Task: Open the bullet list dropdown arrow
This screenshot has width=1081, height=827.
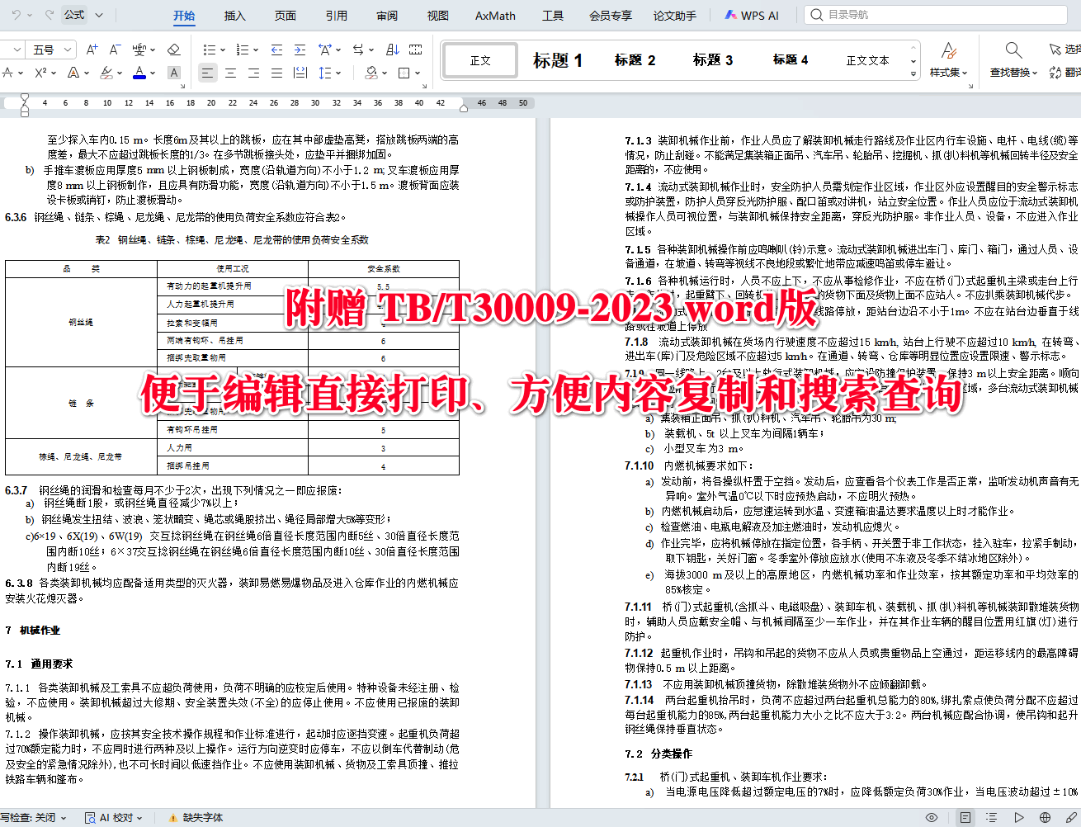Action: (x=221, y=50)
